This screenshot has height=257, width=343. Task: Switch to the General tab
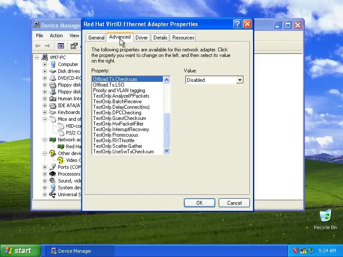pyautogui.click(x=96, y=38)
